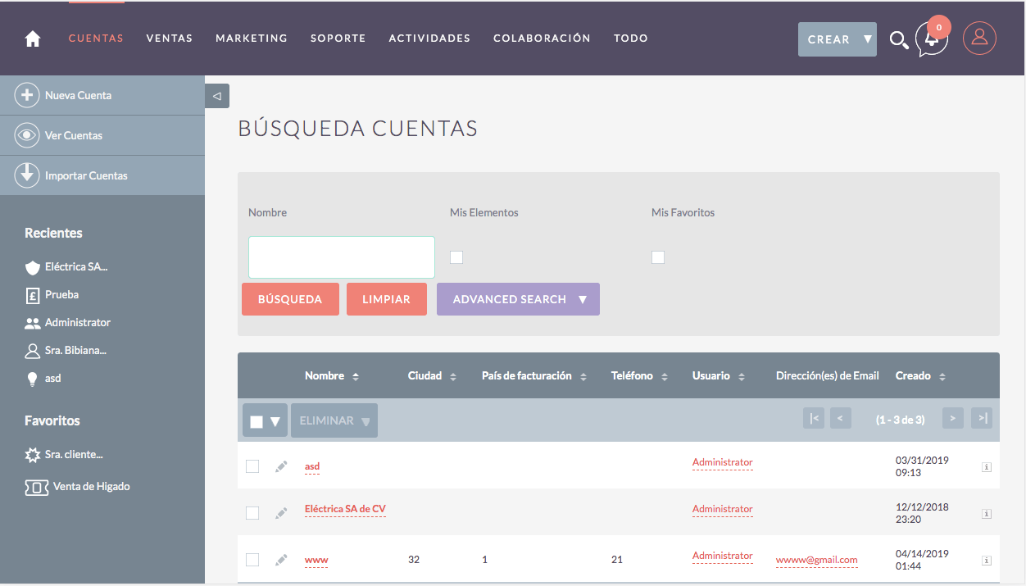Open the search magnifier icon
Image resolution: width=1026 pixels, height=586 pixels.
pos(898,39)
